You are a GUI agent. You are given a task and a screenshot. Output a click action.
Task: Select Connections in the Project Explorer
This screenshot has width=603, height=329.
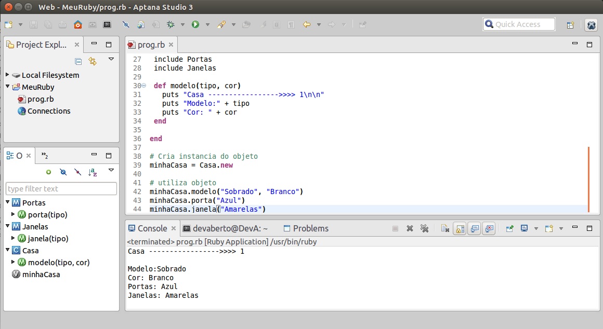coord(48,111)
